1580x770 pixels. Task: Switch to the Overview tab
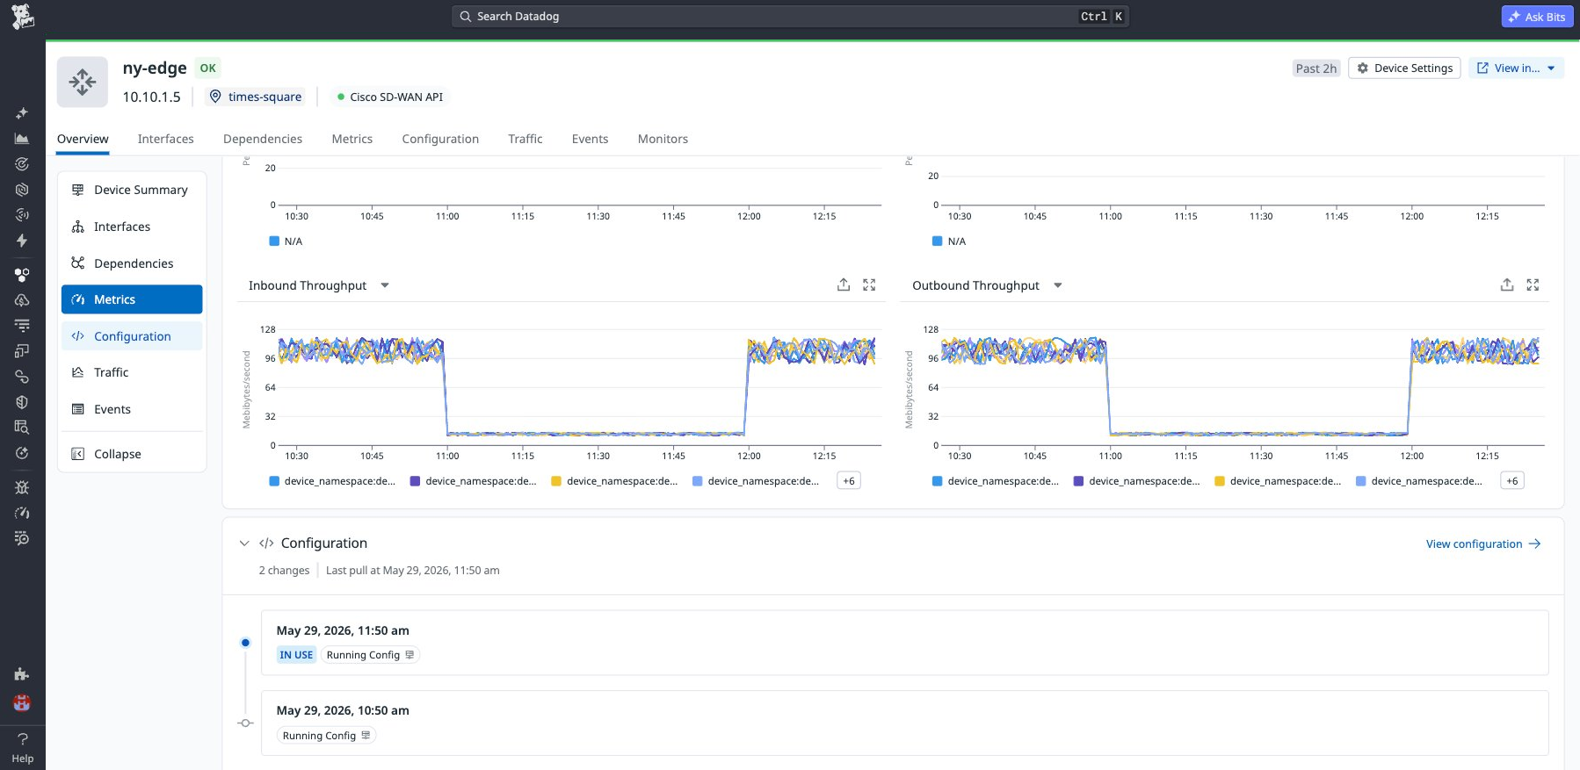click(83, 139)
